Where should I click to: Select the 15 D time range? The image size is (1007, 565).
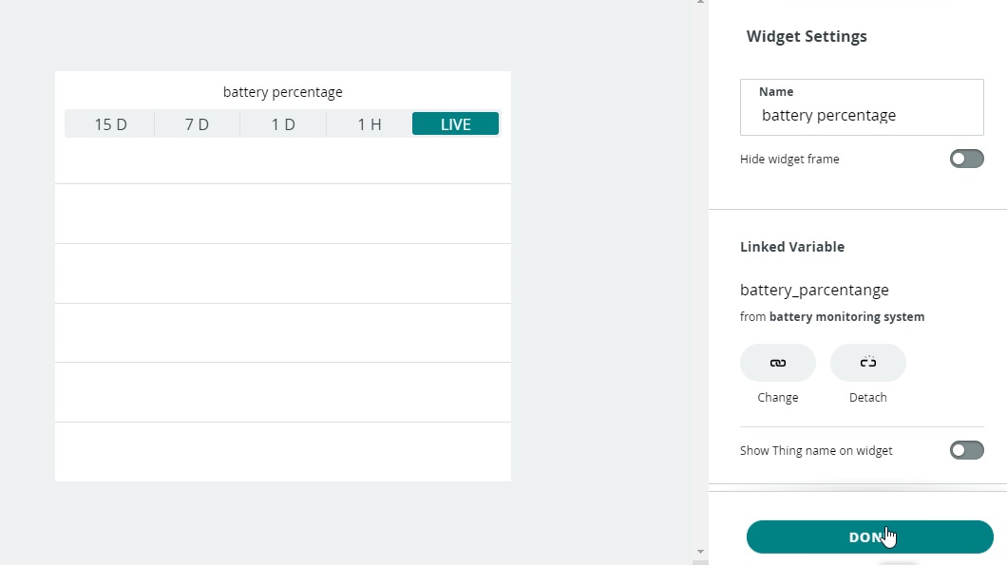tap(110, 123)
